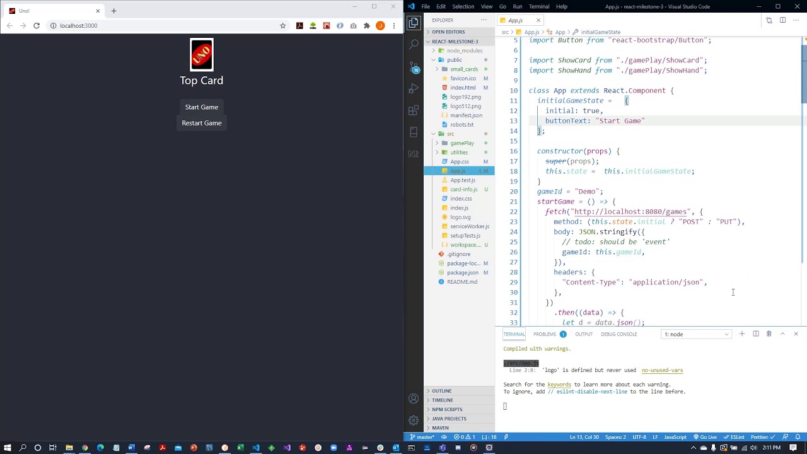
Task: Expand the OUTLINE section
Action: tap(441, 391)
